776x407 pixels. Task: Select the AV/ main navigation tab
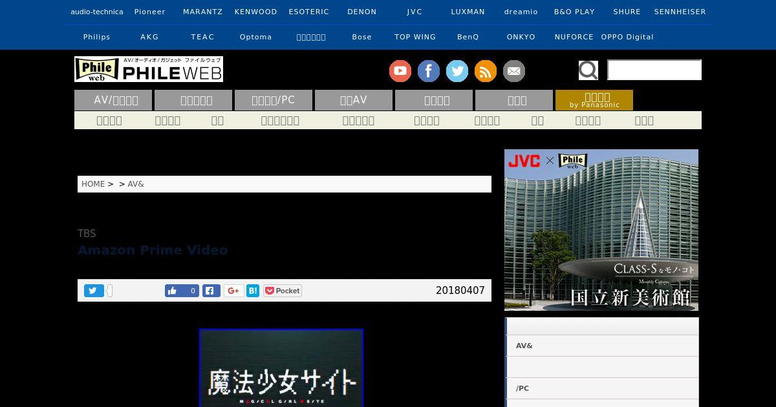coord(113,100)
